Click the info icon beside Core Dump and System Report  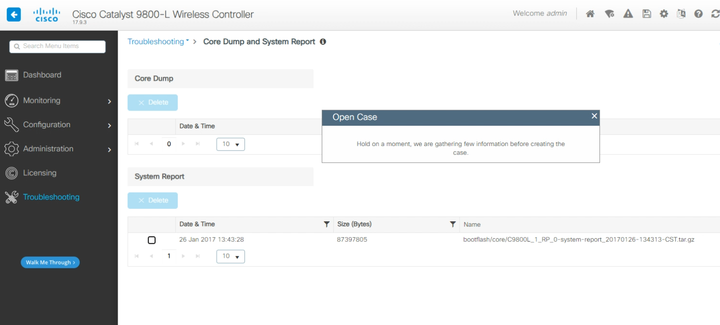pos(323,42)
